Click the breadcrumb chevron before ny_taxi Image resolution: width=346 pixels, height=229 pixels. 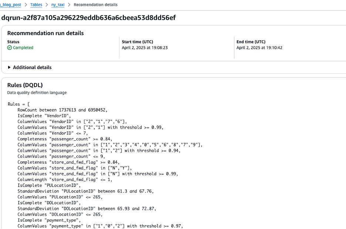pyautogui.click(x=47, y=5)
